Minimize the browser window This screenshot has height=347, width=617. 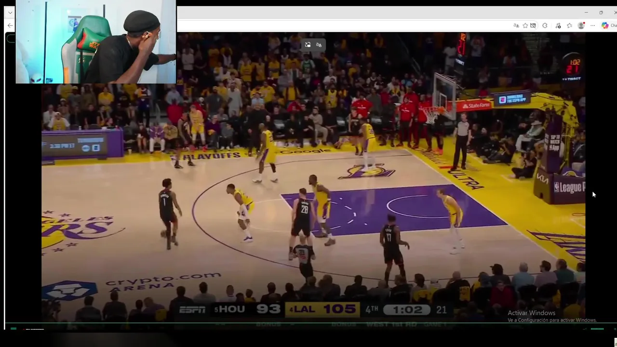tap(586, 13)
